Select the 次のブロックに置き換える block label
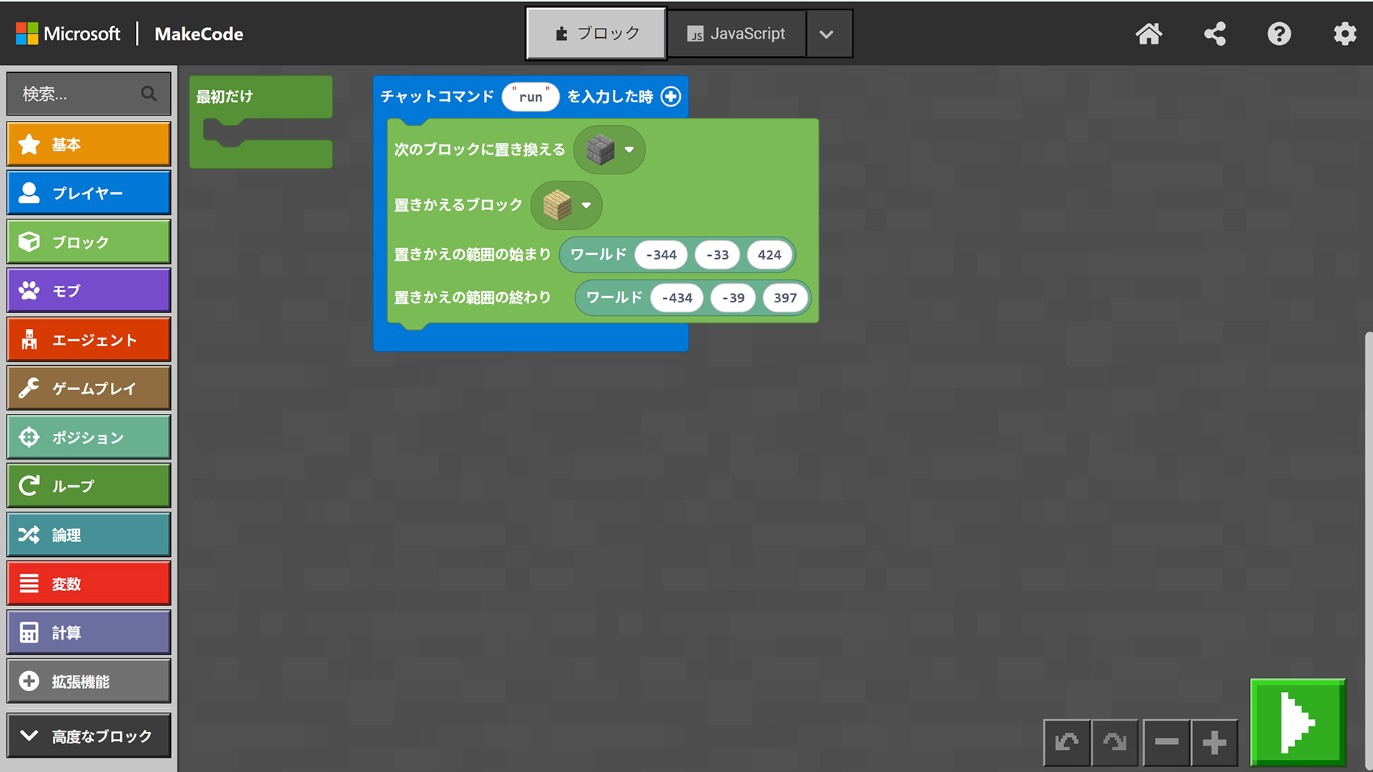Image resolution: width=1373 pixels, height=772 pixels. pyautogui.click(x=480, y=149)
